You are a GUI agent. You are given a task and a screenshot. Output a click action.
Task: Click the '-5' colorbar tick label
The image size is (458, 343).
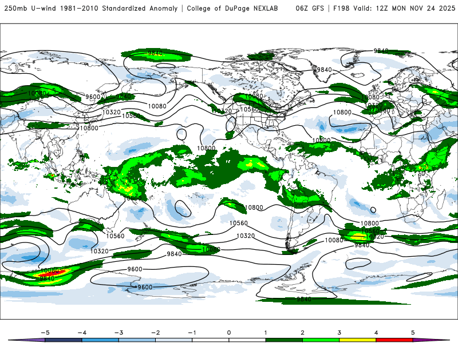tap(45, 333)
